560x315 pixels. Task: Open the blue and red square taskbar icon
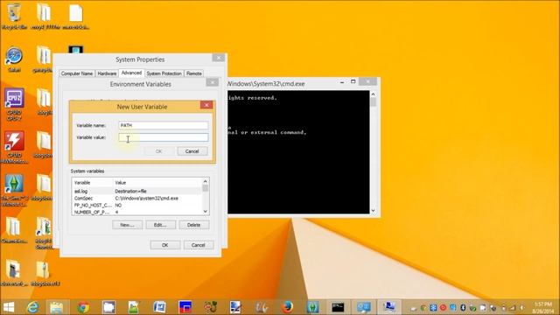(185, 307)
